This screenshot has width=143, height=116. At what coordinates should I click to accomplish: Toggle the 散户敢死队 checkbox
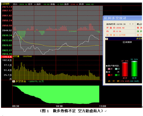[107, 66]
